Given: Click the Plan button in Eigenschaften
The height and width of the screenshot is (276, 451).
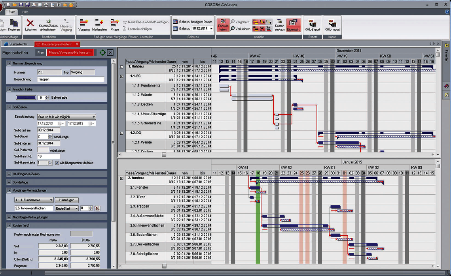Looking at the screenshot, I should pyautogui.click(x=41, y=53).
